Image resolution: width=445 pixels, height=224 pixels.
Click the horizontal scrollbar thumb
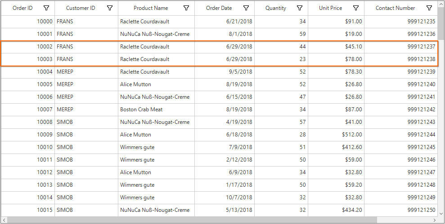coord(192,220)
